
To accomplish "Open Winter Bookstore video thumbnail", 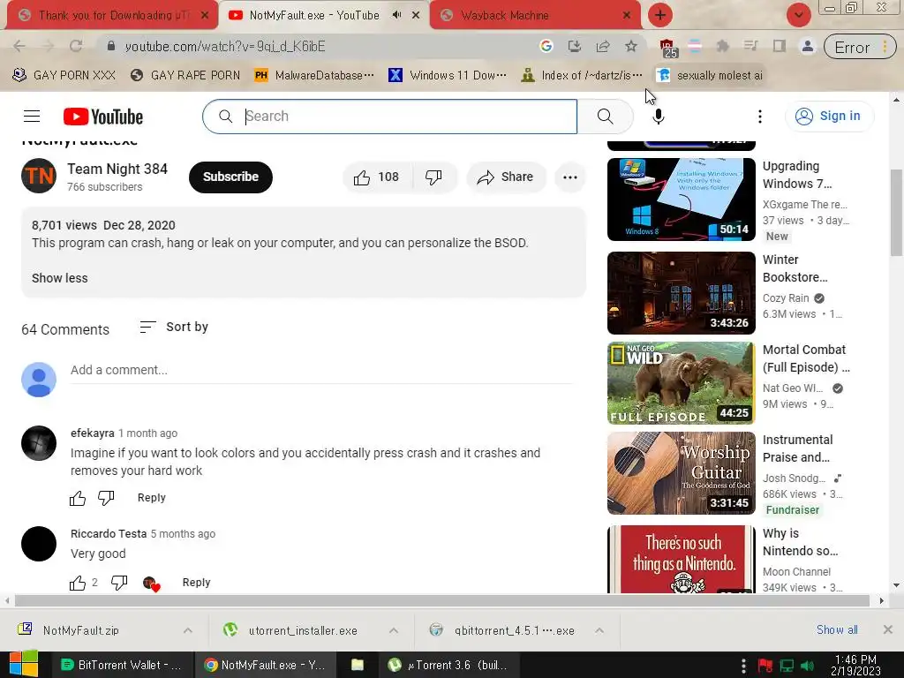I will [x=681, y=293].
